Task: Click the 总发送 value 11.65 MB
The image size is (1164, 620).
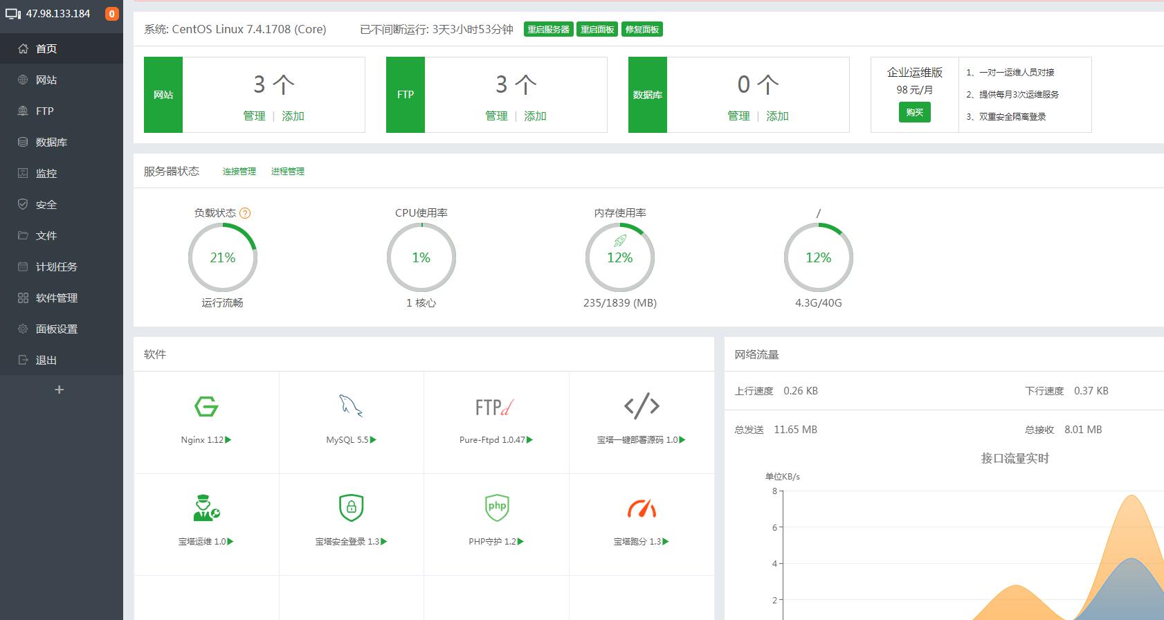Action: click(796, 430)
